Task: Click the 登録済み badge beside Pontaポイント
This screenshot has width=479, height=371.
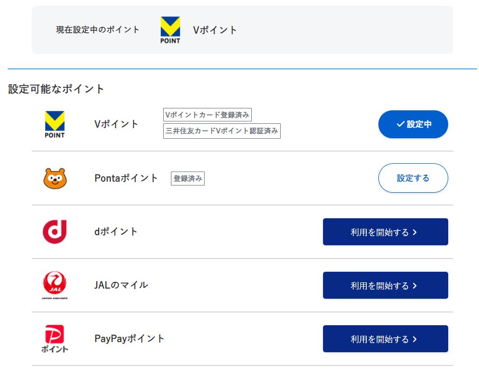Action: tap(188, 178)
